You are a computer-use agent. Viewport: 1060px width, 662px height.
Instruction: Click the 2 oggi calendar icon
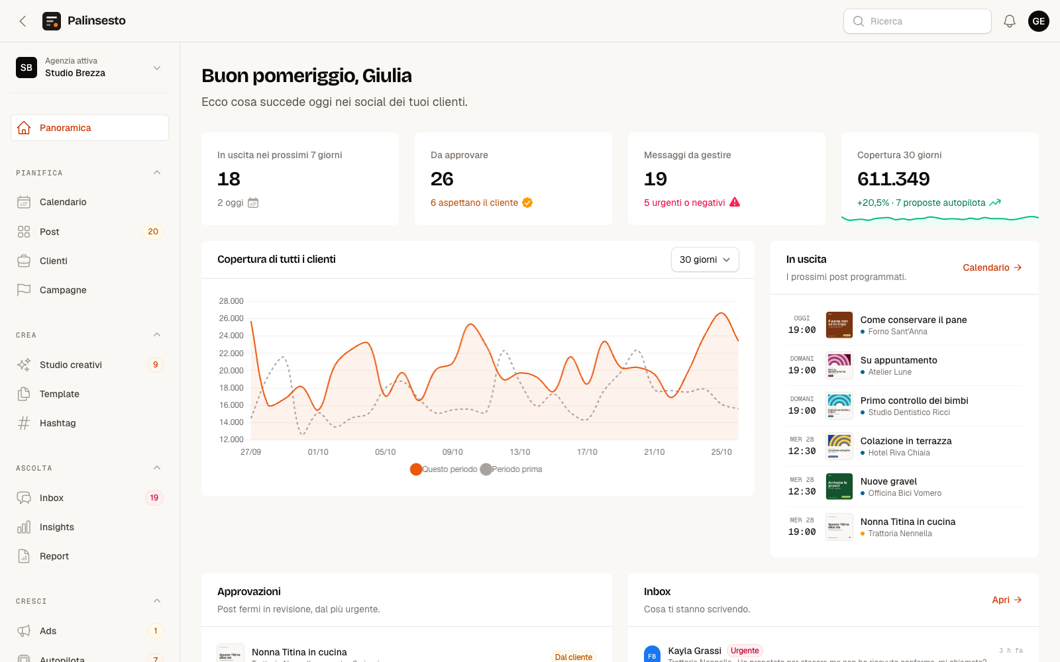click(x=253, y=203)
